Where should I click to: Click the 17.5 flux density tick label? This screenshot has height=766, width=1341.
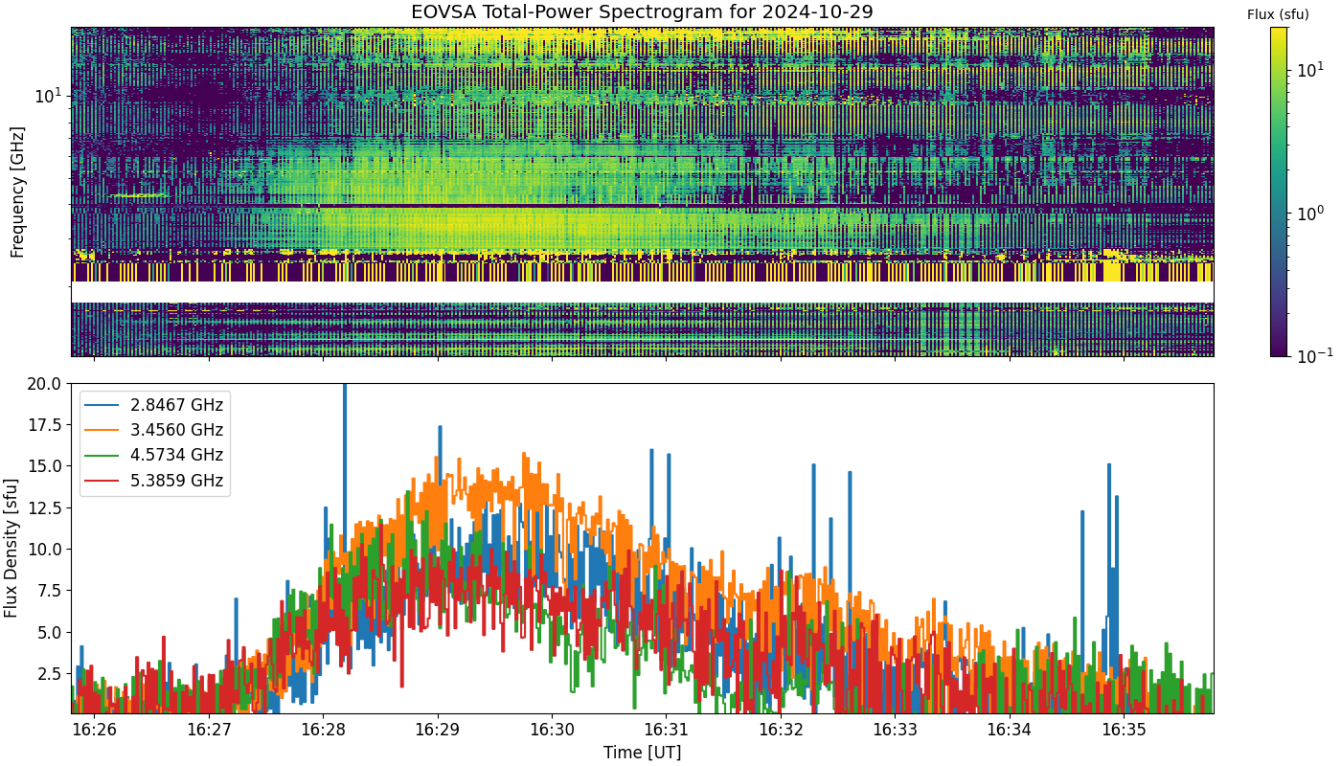tap(47, 425)
